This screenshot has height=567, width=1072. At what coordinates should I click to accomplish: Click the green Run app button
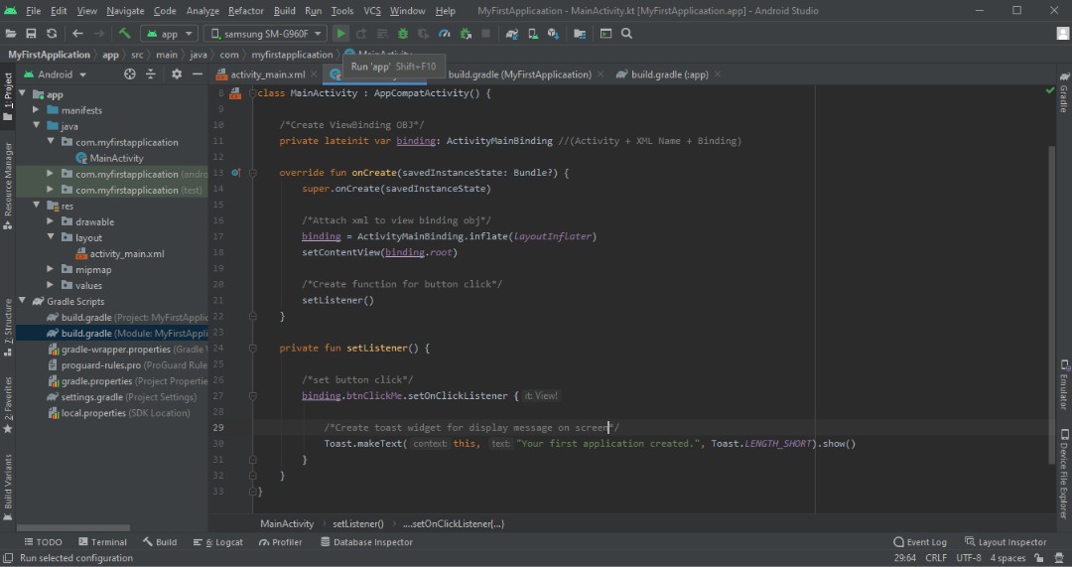click(340, 34)
